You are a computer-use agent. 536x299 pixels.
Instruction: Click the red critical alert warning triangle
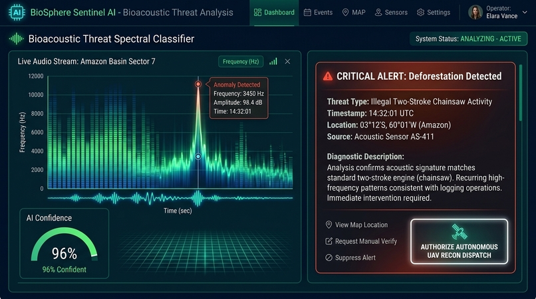(328, 76)
